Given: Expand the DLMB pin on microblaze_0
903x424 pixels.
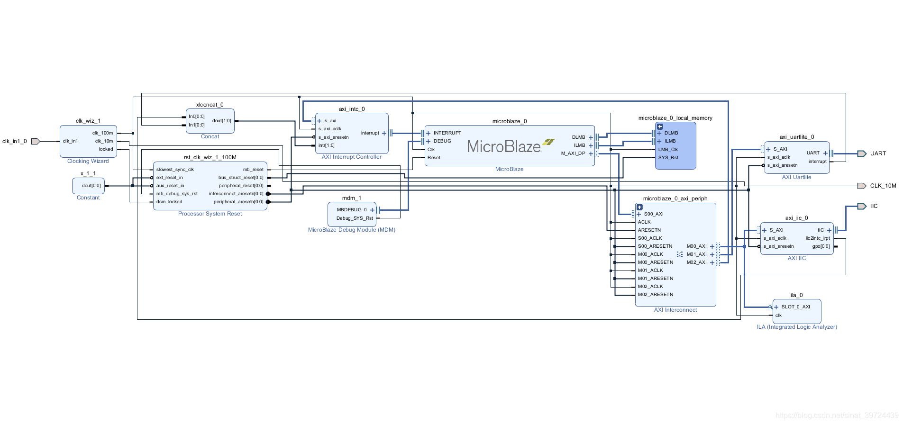Looking at the screenshot, I should [x=591, y=137].
